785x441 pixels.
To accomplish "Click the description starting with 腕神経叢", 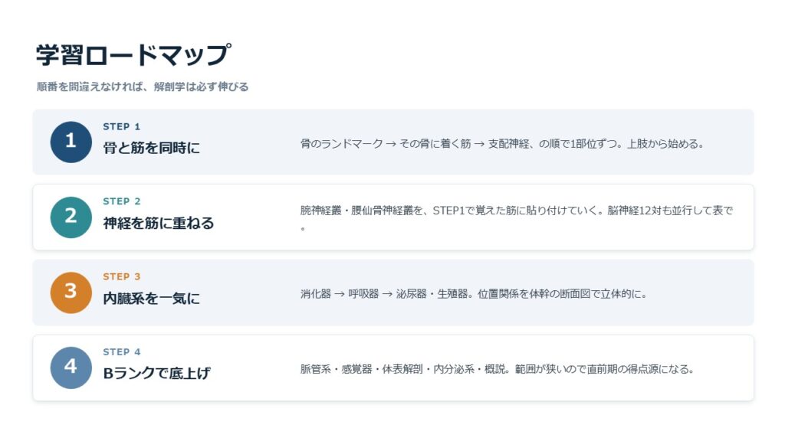I will [517, 218].
